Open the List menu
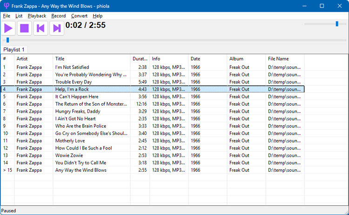 pyautogui.click(x=19, y=16)
